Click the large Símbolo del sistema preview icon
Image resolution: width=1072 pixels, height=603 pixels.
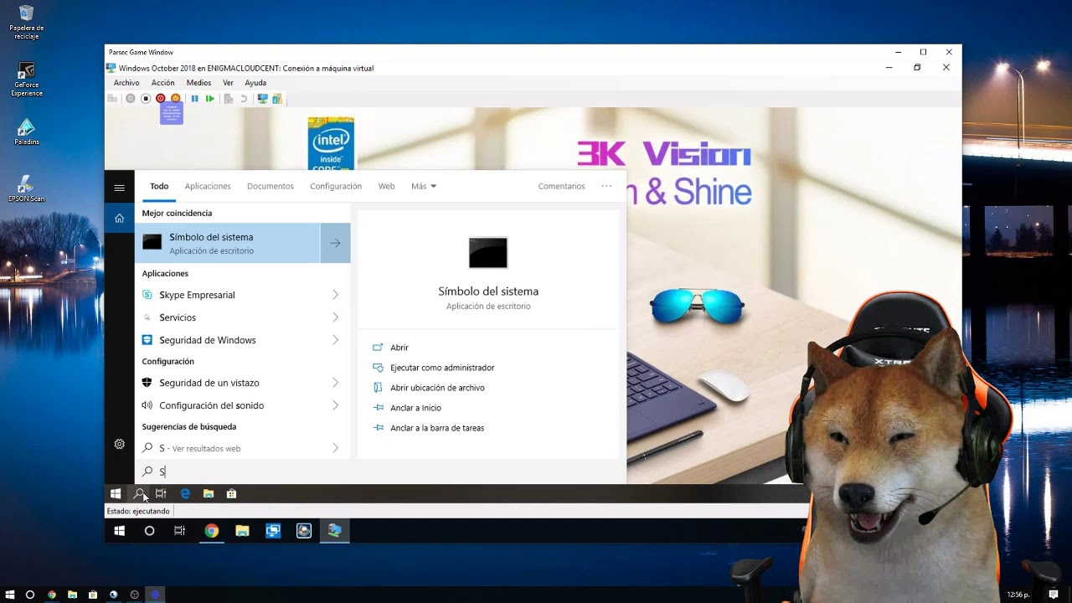(488, 253)
